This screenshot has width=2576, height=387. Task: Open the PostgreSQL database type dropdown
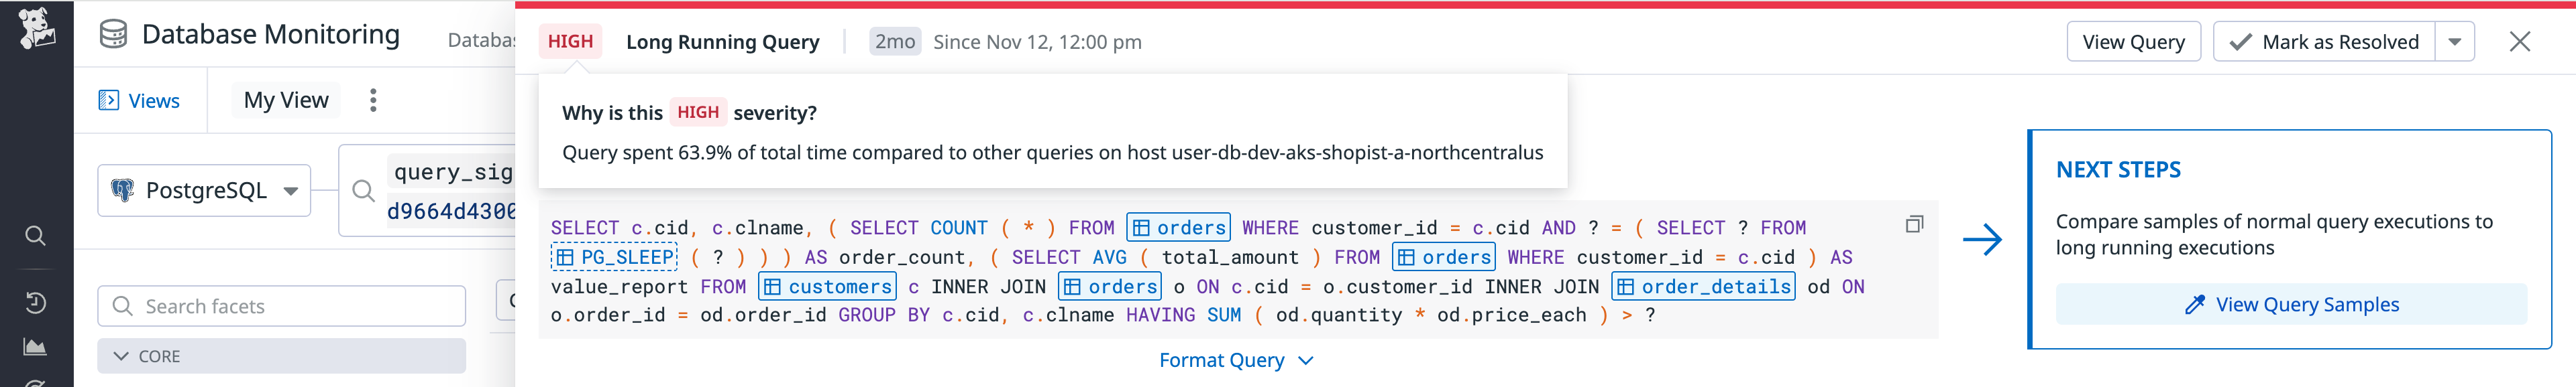click(205, 191)
